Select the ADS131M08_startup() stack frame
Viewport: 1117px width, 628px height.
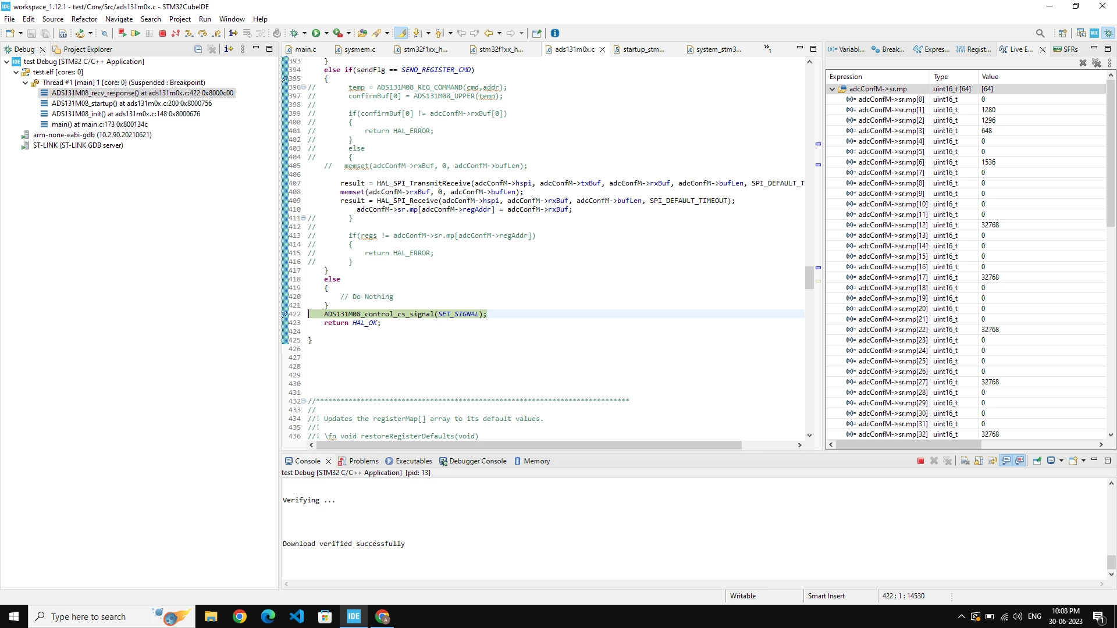[x=131, y=104]
